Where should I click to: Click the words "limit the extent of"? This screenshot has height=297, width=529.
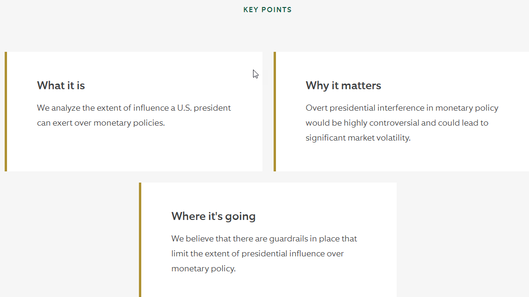[205, 254]
